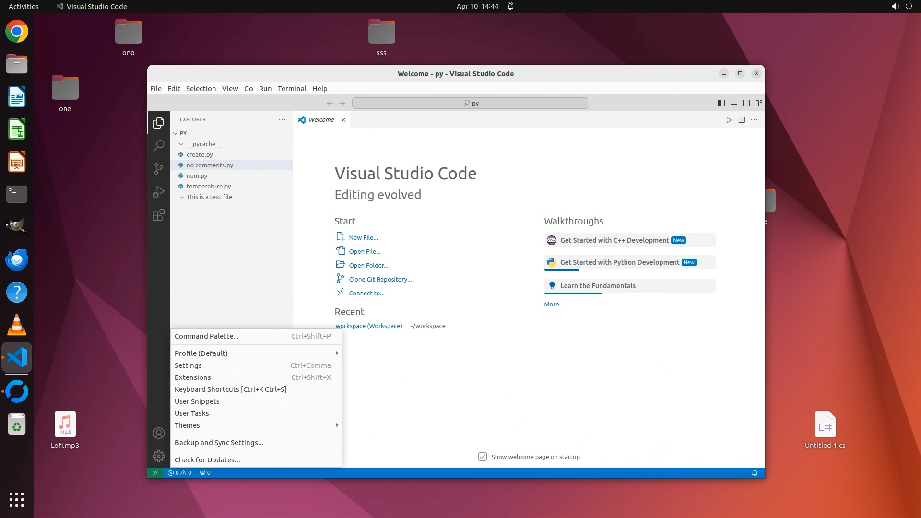
Task: Click the notifications bell in status bar
Action: (755, 473)
